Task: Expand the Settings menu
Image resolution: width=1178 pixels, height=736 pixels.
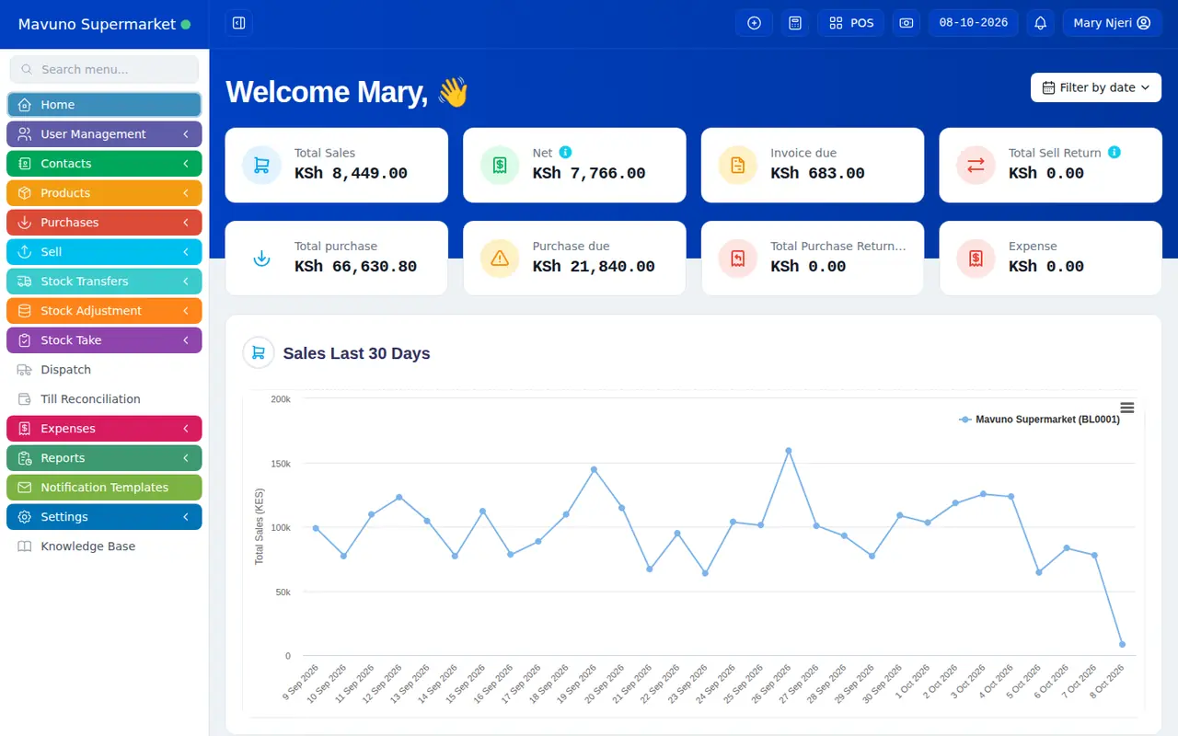Action: [104, 517]
